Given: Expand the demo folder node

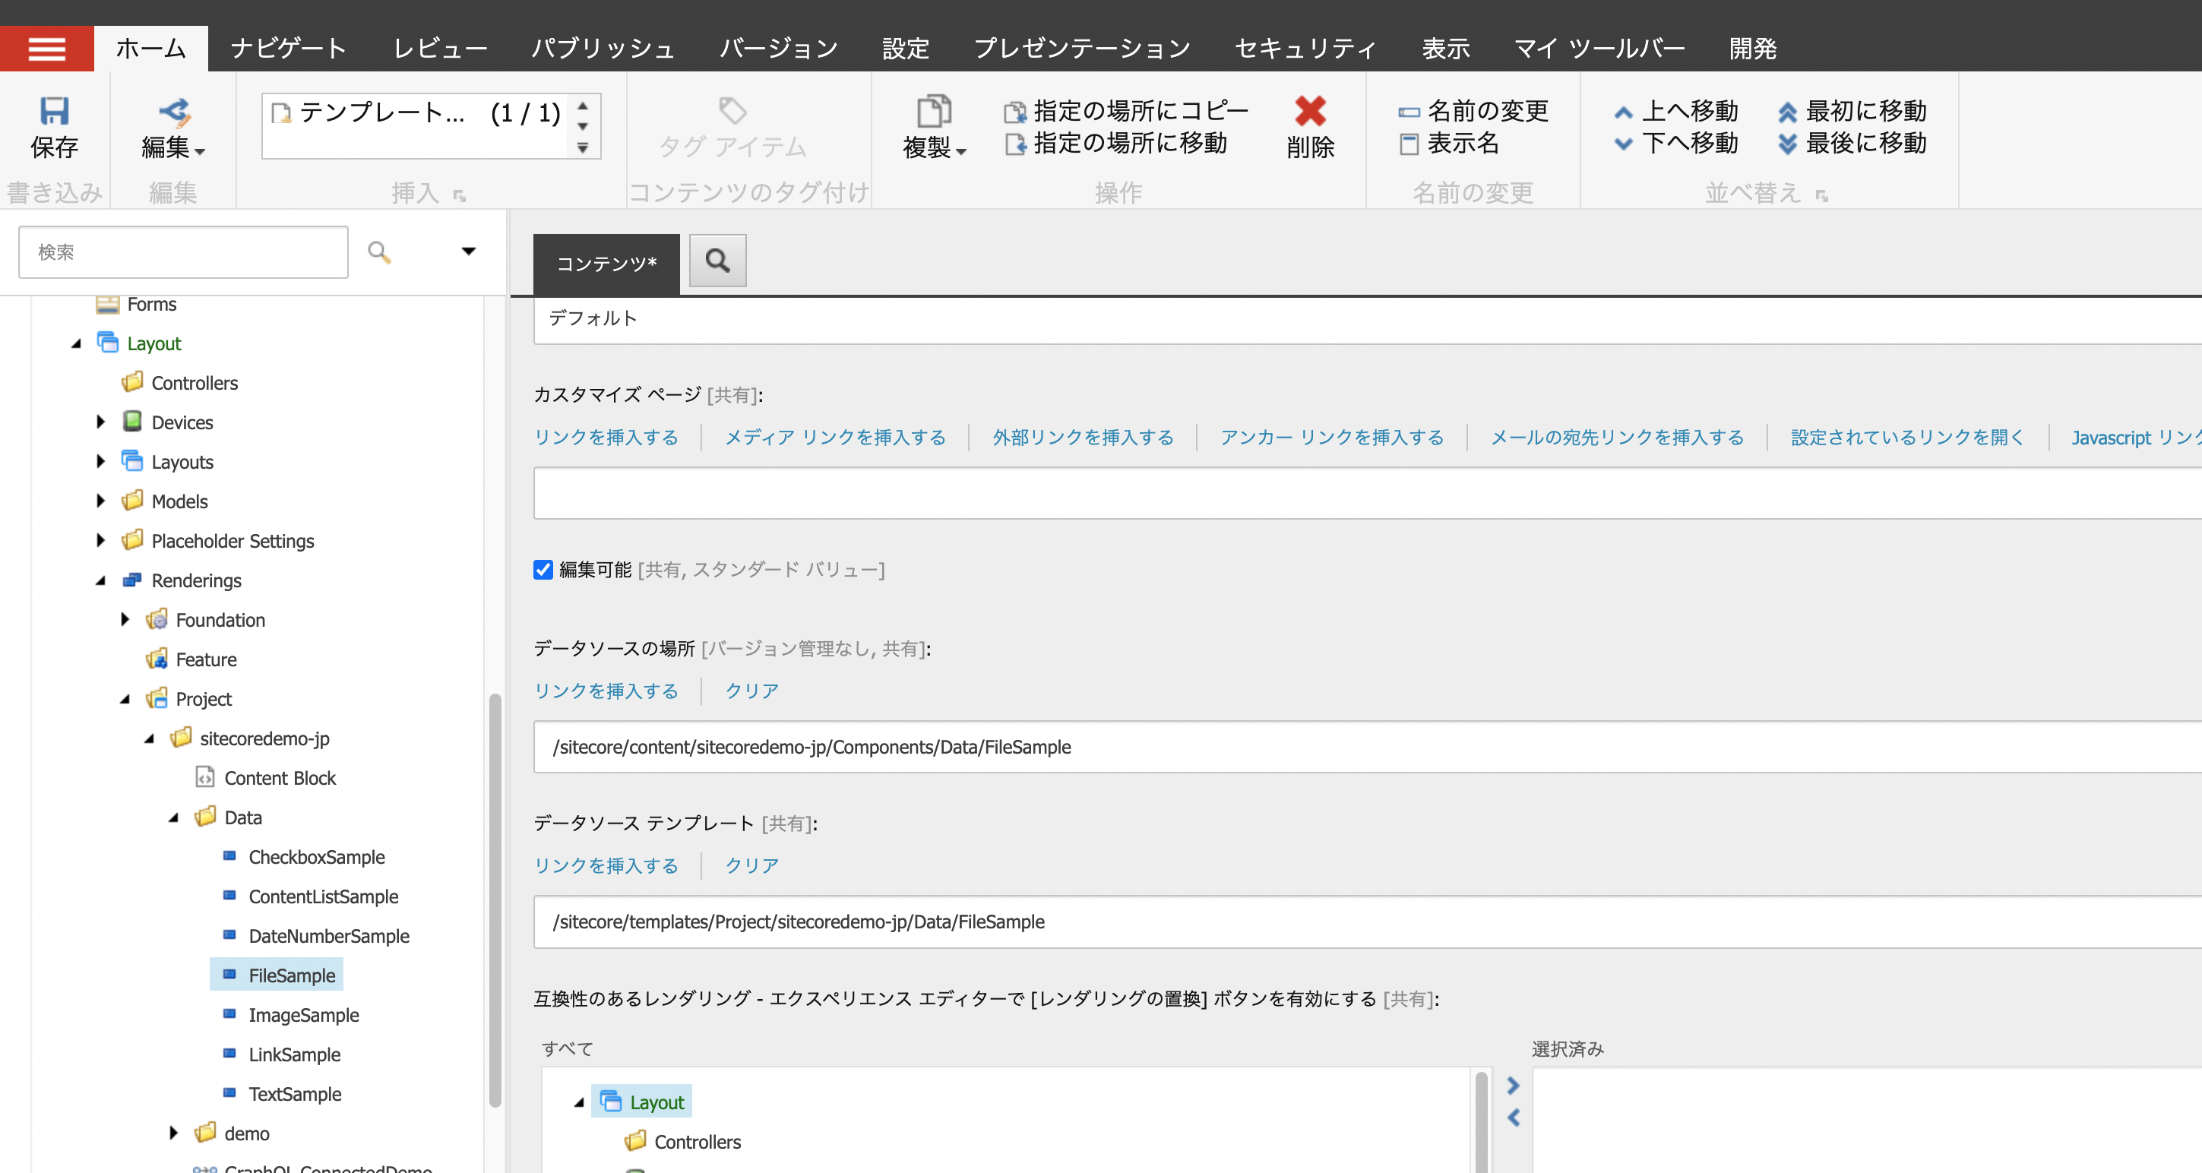Looking at the screenshot, I should click(173, 1133).
